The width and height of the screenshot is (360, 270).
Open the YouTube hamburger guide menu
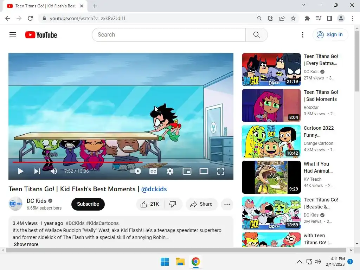pos(13,35)
